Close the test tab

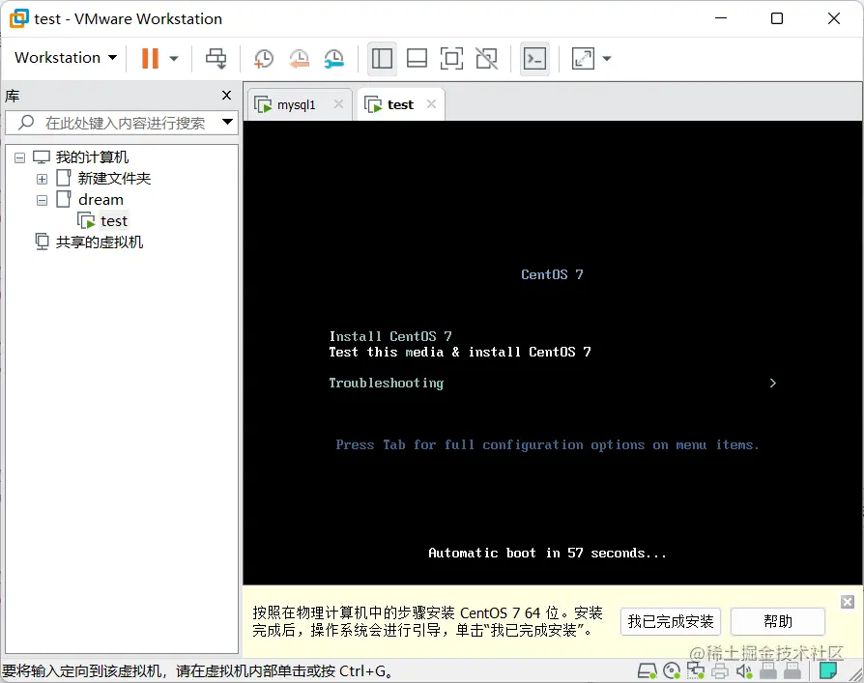tap(431, 104)
